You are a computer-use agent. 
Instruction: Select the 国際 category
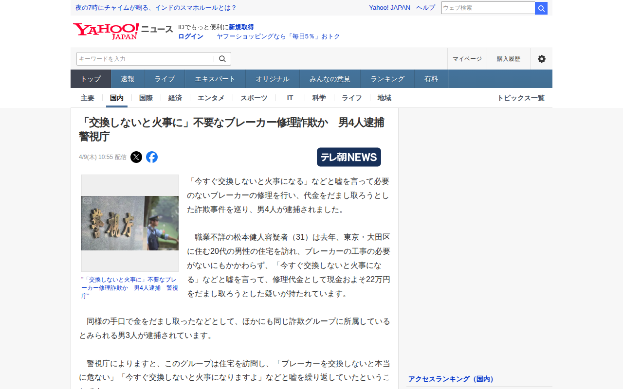(x=146, y=98)
